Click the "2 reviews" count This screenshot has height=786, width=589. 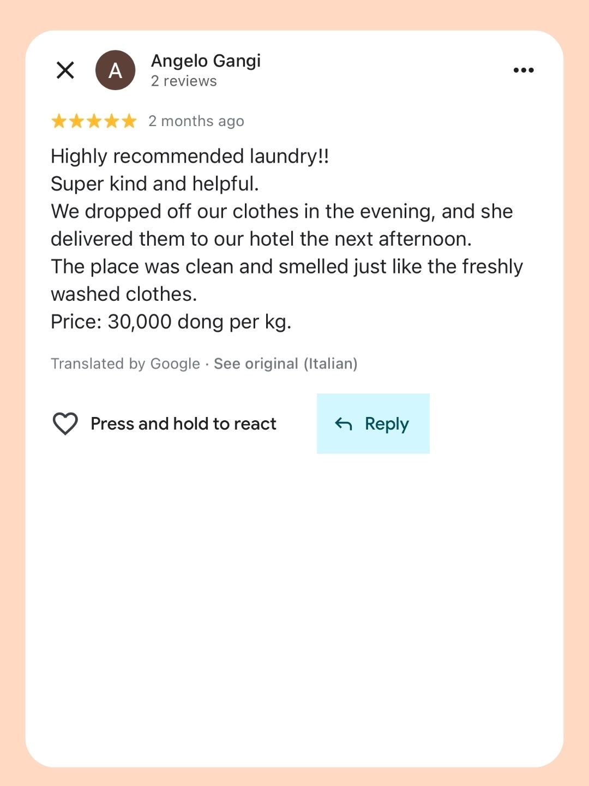click(184, 81)
